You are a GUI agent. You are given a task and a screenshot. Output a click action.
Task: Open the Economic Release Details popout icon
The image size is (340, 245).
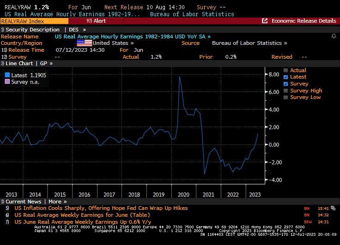point(265,21)
